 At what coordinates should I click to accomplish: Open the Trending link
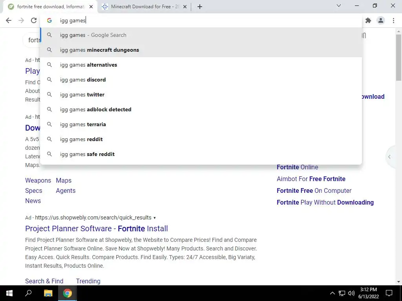point(88,281)
